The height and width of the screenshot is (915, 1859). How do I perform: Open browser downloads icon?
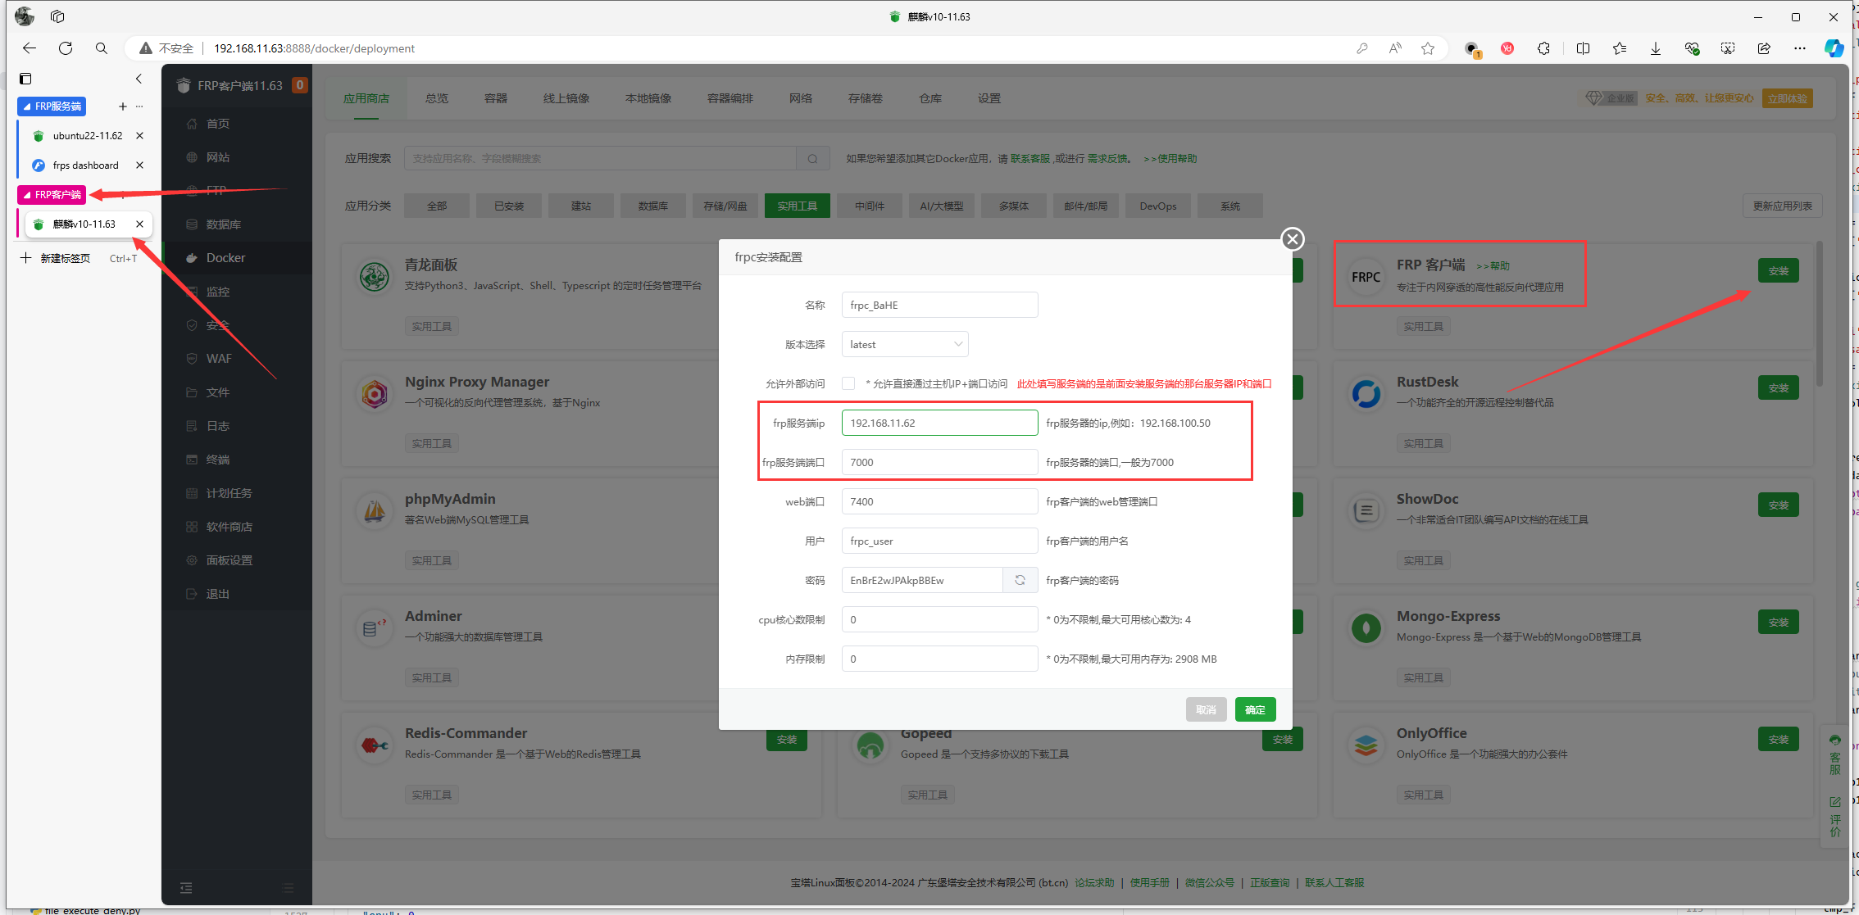click(1656, 48)
